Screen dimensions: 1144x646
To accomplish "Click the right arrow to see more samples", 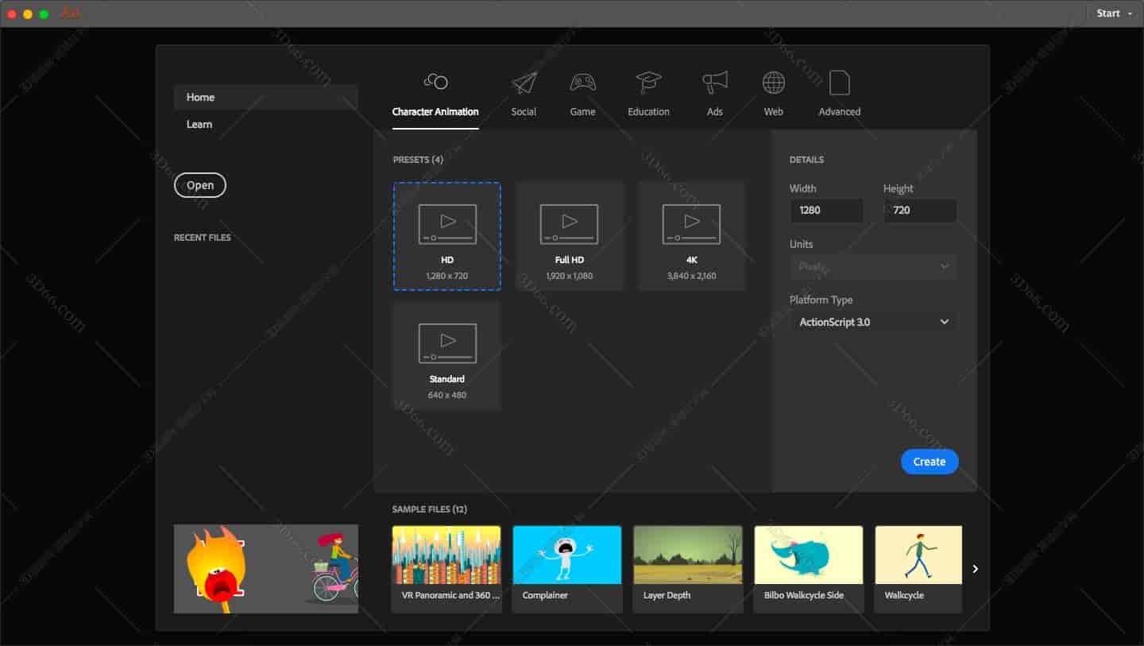I will coord(975,569).
